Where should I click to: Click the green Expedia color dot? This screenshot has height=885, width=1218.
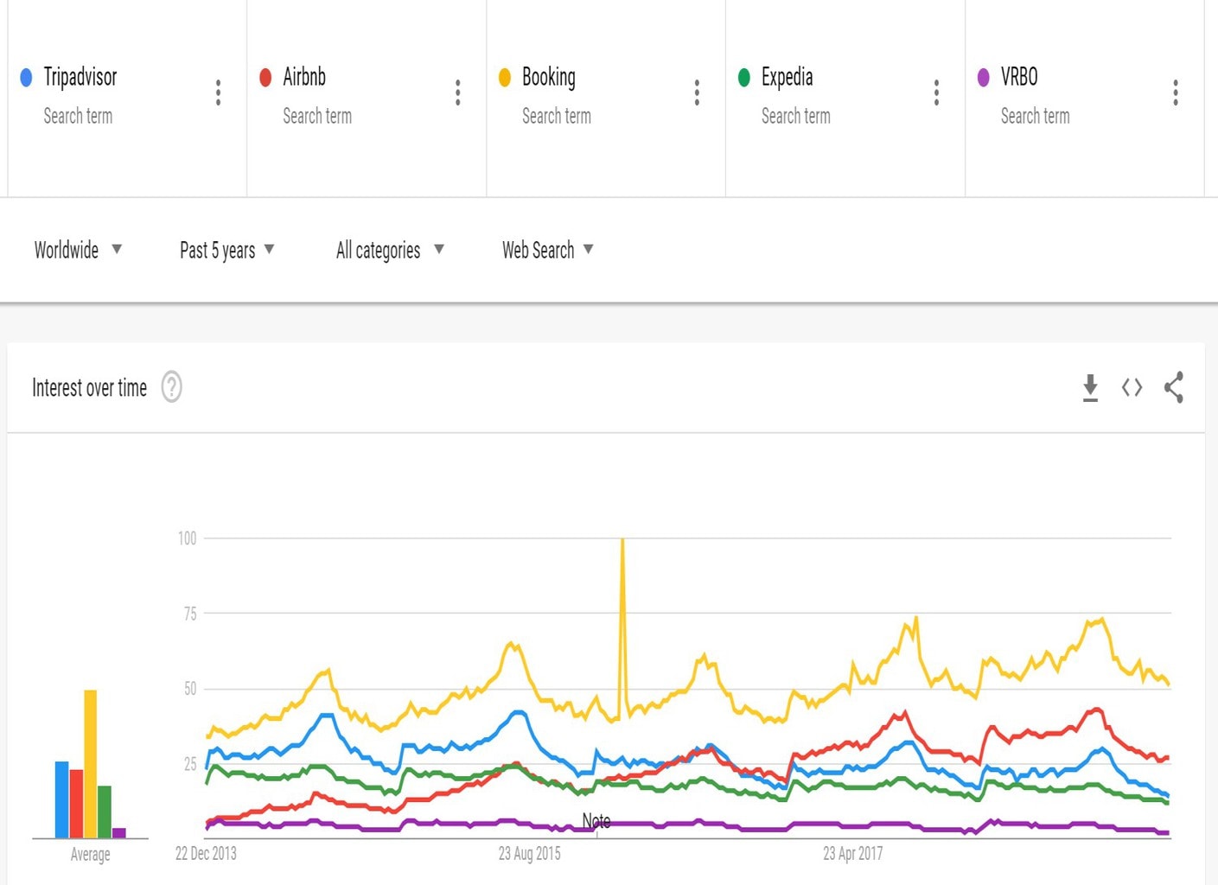(743, 78)
